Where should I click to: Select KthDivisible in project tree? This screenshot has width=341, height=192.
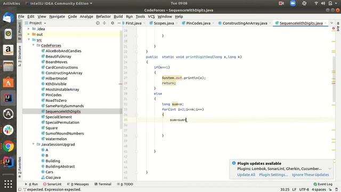56,84
